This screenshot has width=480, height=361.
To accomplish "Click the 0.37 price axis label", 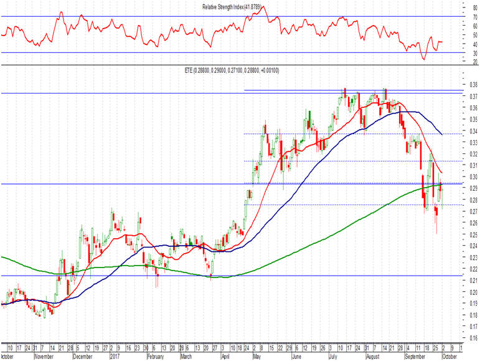I will pos(473,97).
